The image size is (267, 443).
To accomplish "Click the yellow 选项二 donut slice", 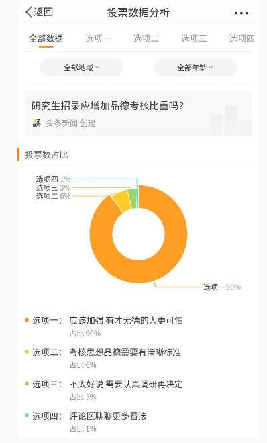I will [120, 201].
